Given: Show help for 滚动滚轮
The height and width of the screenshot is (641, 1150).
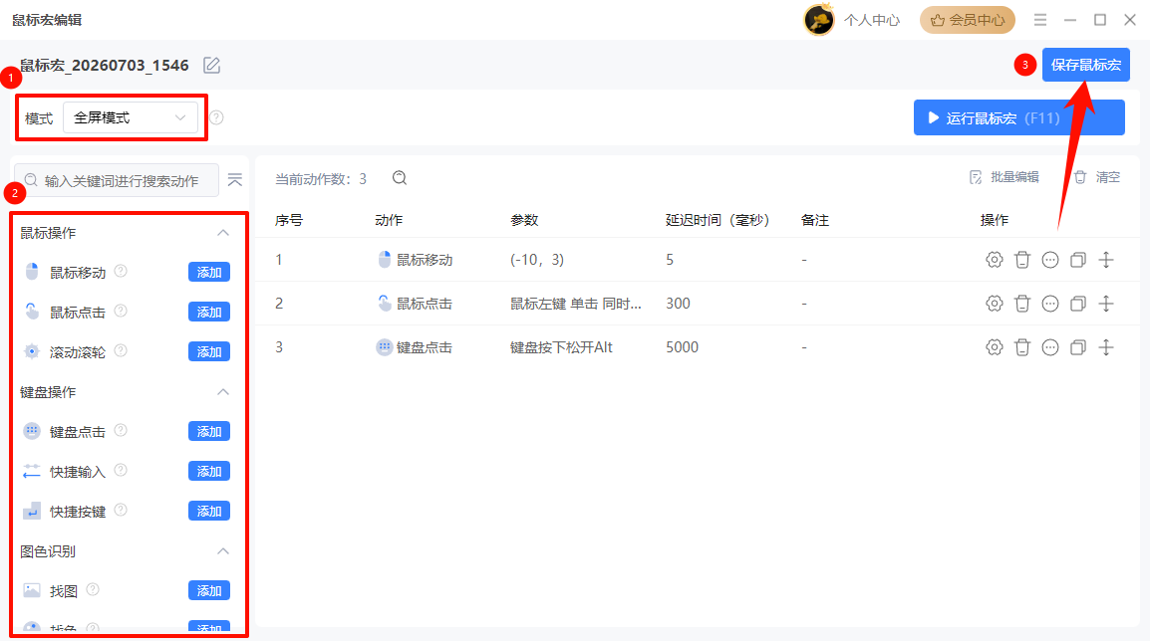Looking at the screenshot, I should 121,350.
